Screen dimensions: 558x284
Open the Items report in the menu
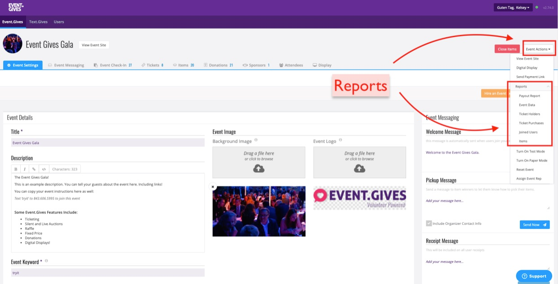[523, 141]
